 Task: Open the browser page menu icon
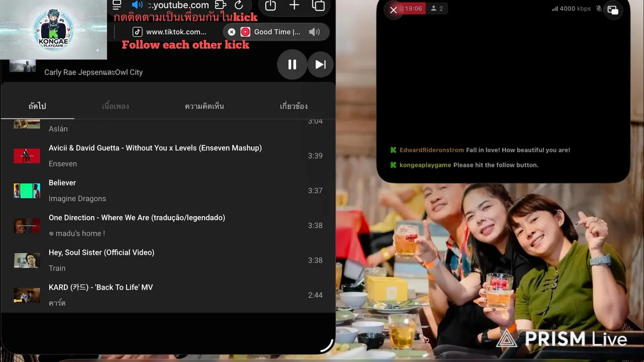click(117, 5)
